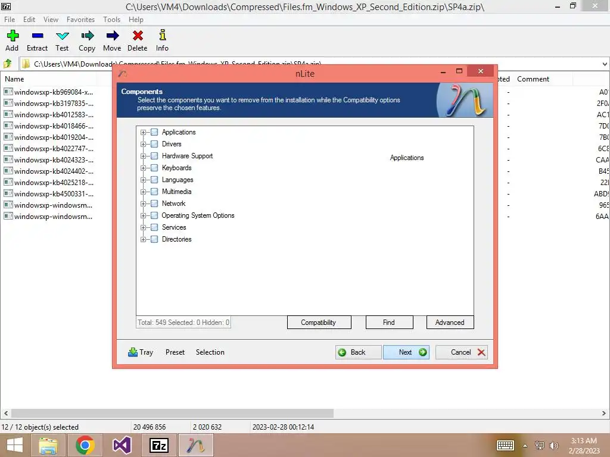Open the File menu

[10, 20]
